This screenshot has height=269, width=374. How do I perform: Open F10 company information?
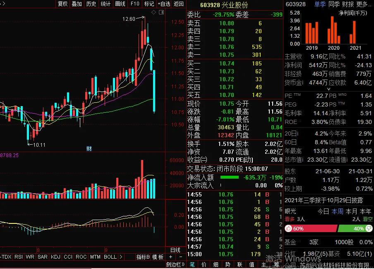coord(135,4)
